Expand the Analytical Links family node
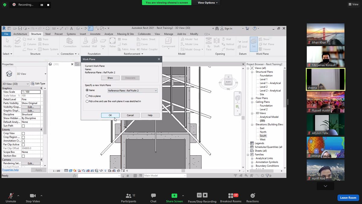 pos(252,158)
